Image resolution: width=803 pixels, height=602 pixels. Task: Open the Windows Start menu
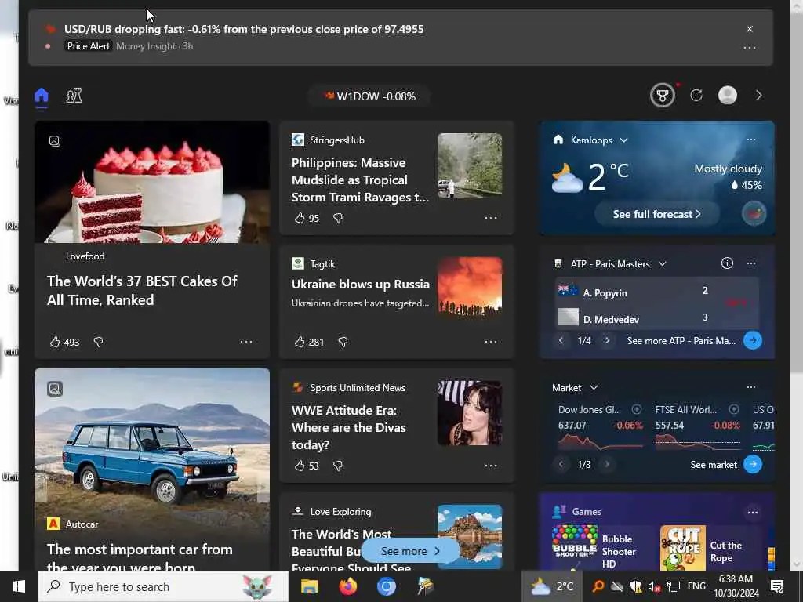19,586
